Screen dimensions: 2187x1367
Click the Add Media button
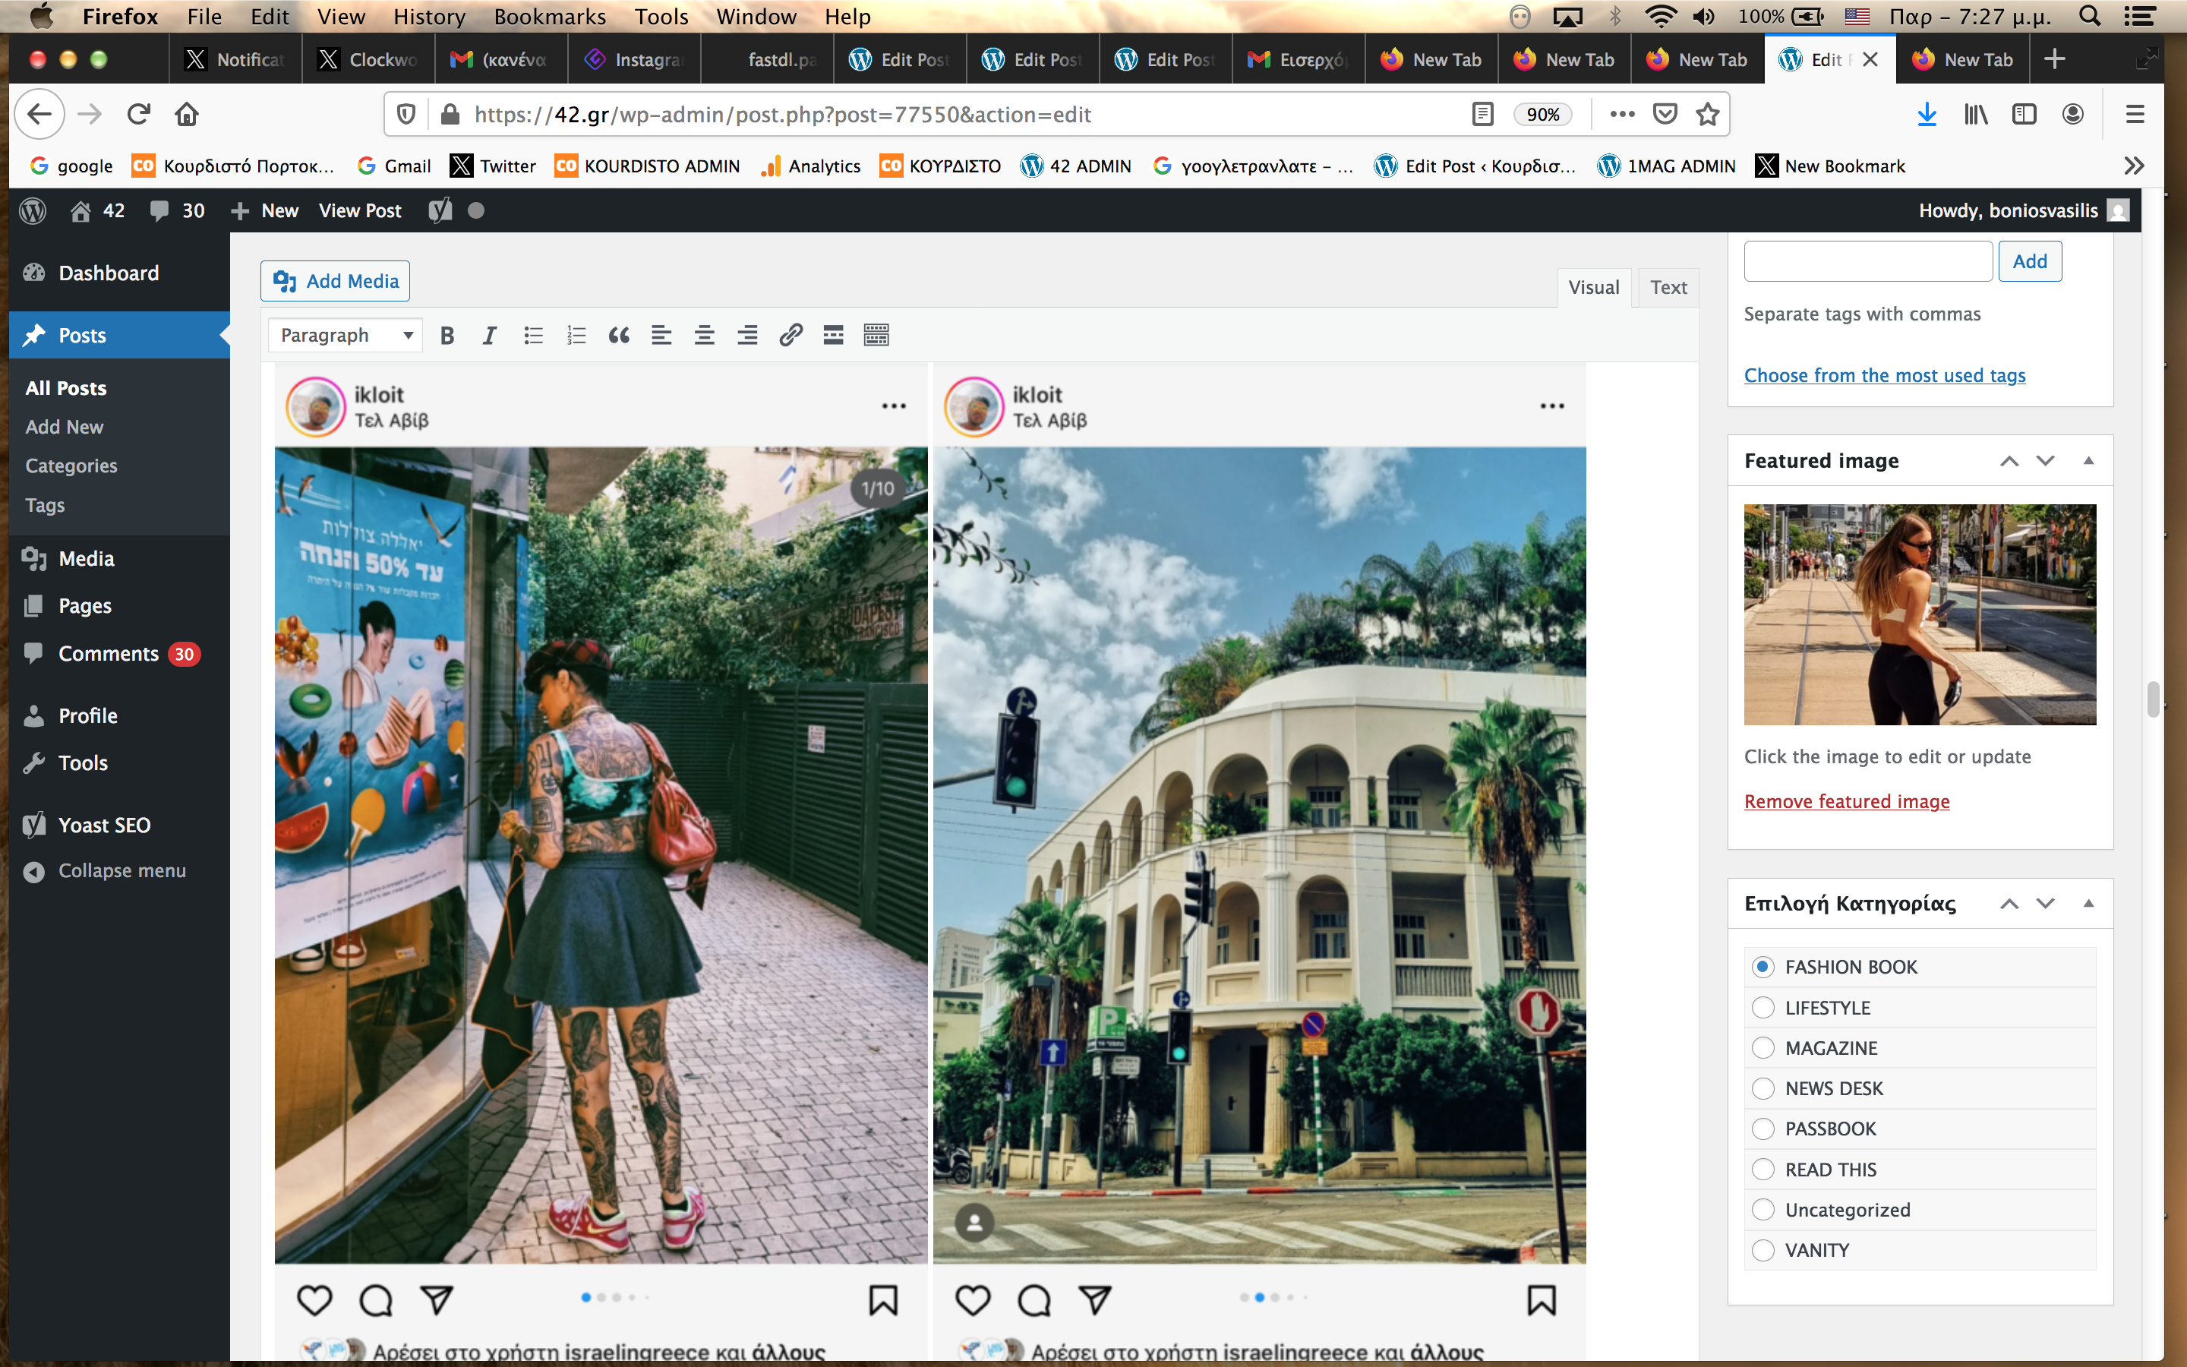pos(336,281)
